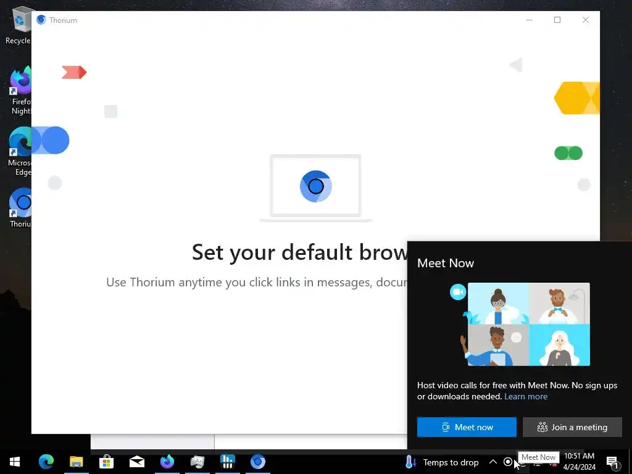The height and width of the screenshot is (474, 632).
Task: Switch to Thorium on the taskbar
Action: [x=257, y=462]
